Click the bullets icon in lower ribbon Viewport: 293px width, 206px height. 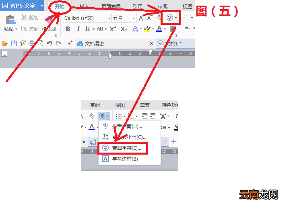(119, 116)
